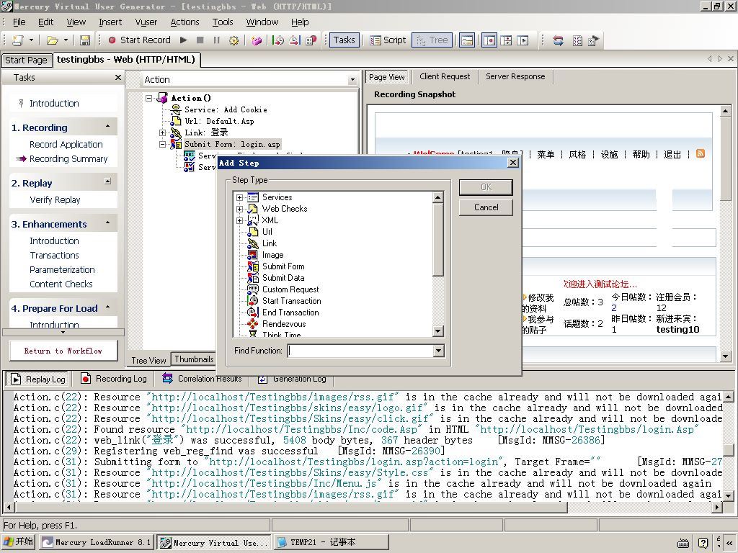Expand the XML step type node
This screenshot has width=738, height=553.
click(x=239, y=220)
